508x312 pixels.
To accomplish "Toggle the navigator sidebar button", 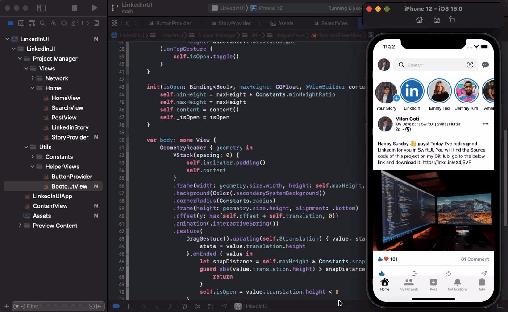I will (x=42, y=8).
